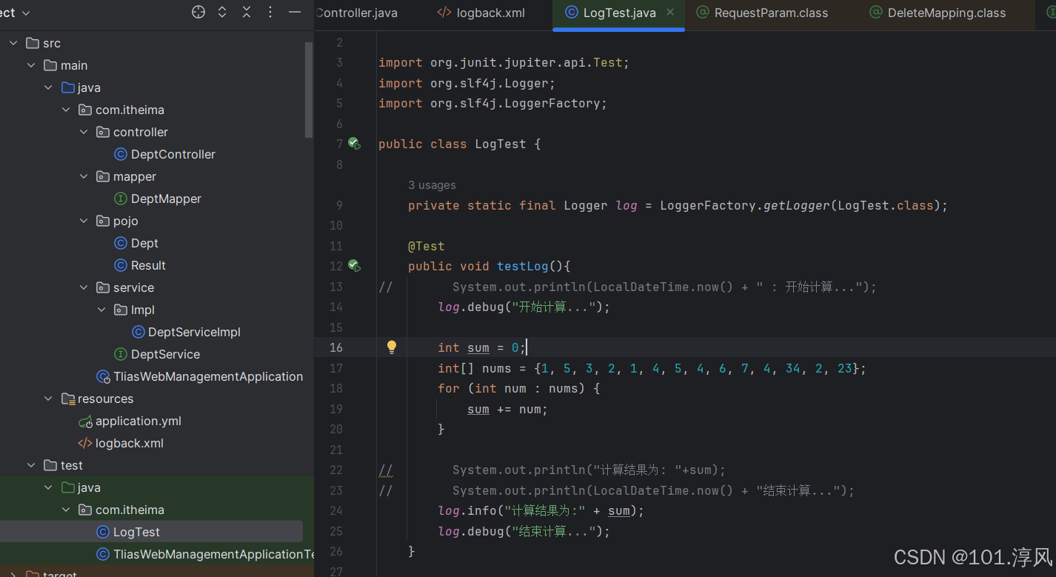This screenshot has width=1056, height=577.
Task: Close the LogTest.java tab
Action: [670, 13]
